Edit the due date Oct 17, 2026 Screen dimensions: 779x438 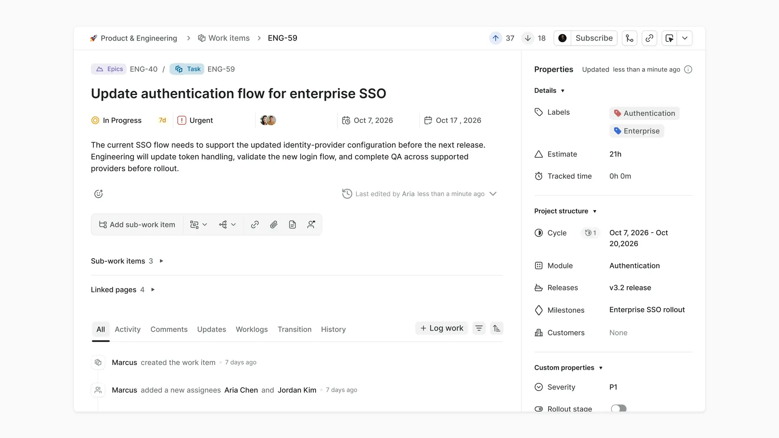(453, 120)
